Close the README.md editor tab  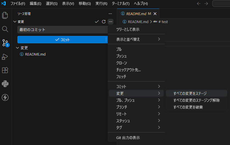[x=155, y=14]
